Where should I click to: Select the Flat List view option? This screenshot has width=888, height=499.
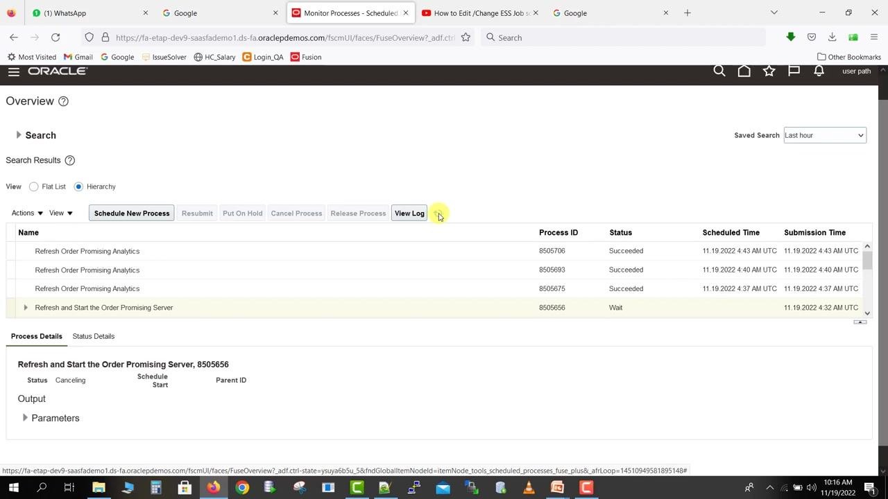(x=33, y=186)
